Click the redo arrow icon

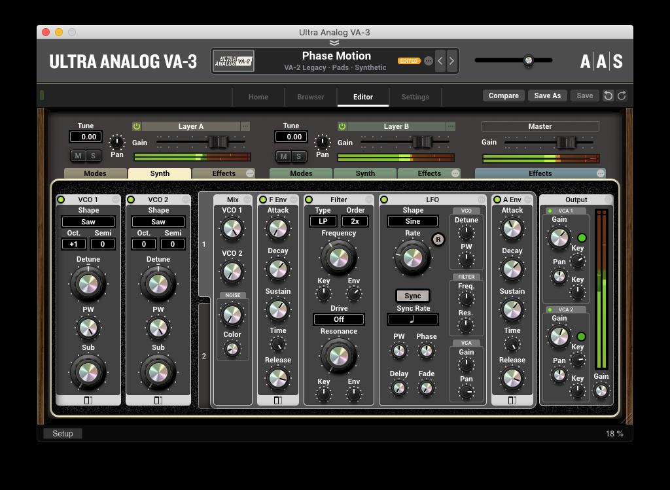[x=622, y=96]
